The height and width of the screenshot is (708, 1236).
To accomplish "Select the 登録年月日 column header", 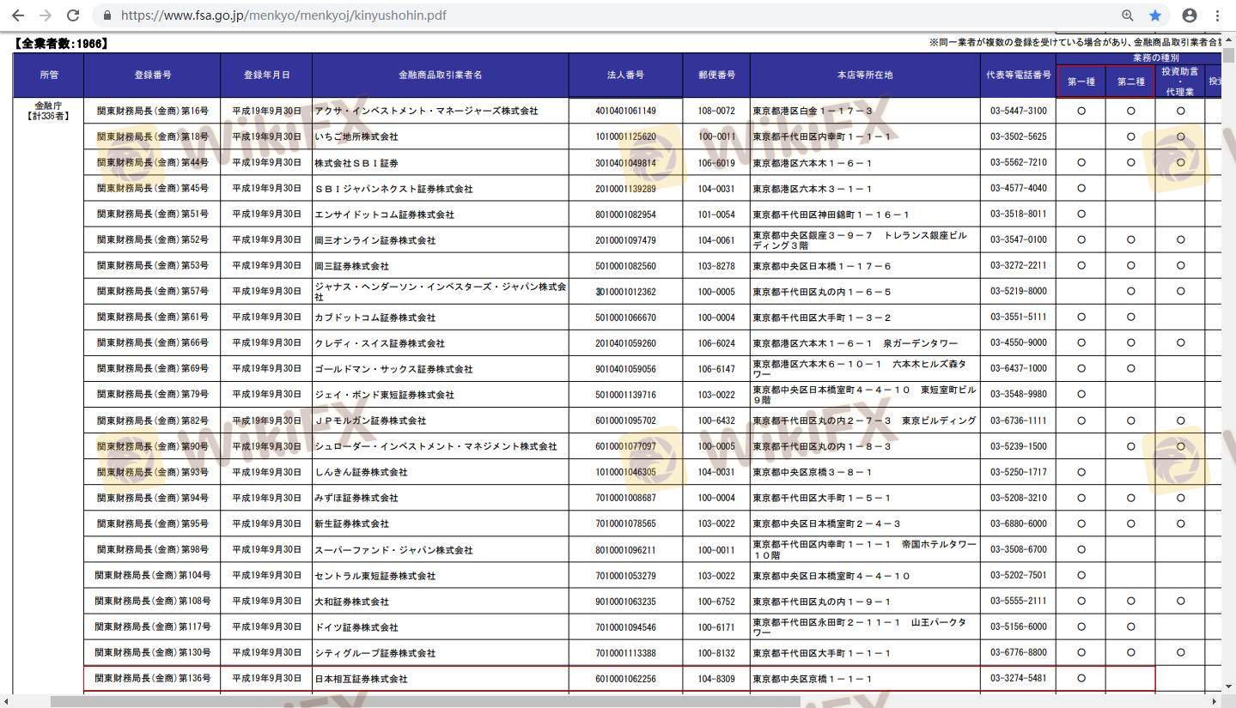I will click(266, 76).
